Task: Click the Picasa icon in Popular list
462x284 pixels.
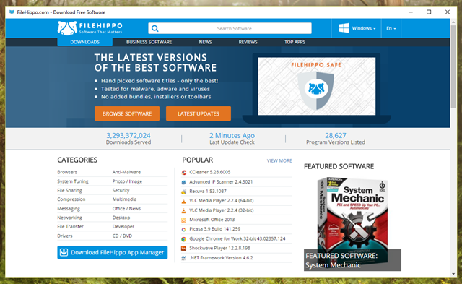Action: [x=184, y=229]
